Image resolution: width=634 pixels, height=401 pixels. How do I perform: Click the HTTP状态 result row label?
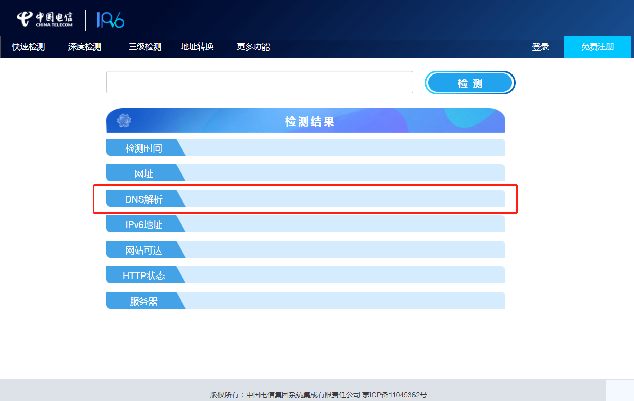pos(143,275)
